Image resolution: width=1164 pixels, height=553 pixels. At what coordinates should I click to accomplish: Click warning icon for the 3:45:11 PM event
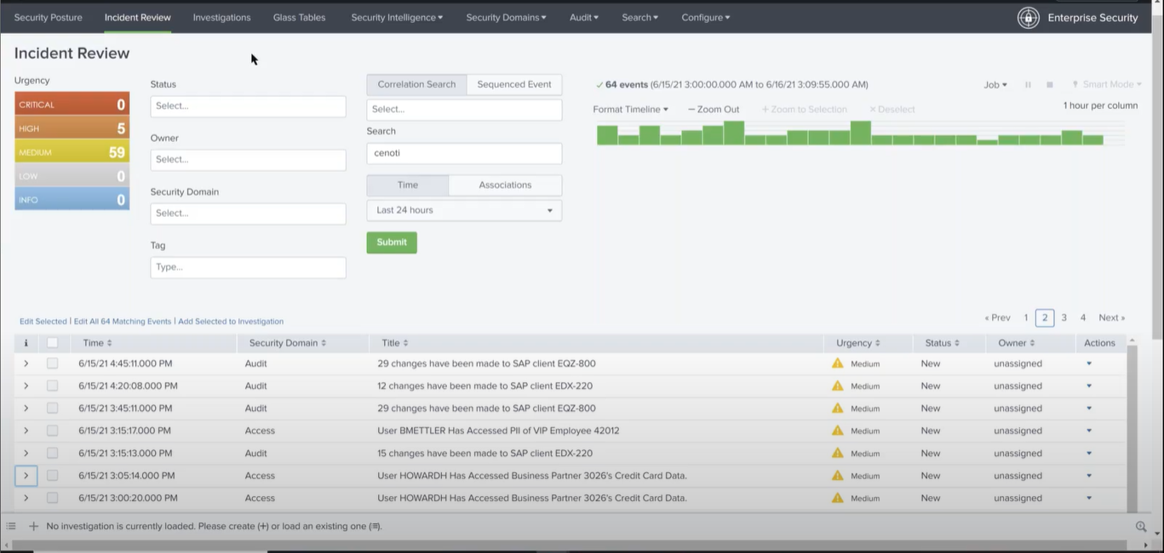(x=838, y=408)
